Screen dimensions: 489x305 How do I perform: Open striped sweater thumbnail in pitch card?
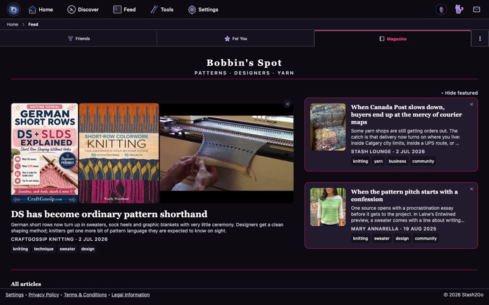328,207
